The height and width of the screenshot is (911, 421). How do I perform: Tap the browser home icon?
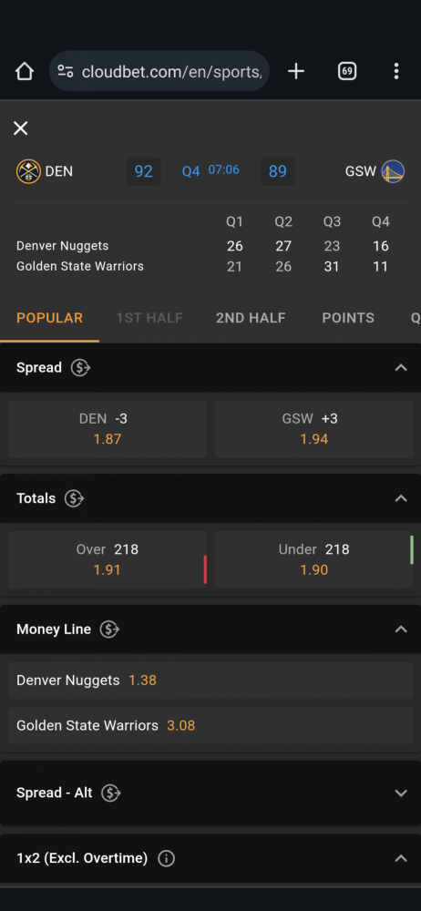click(25, 71)
